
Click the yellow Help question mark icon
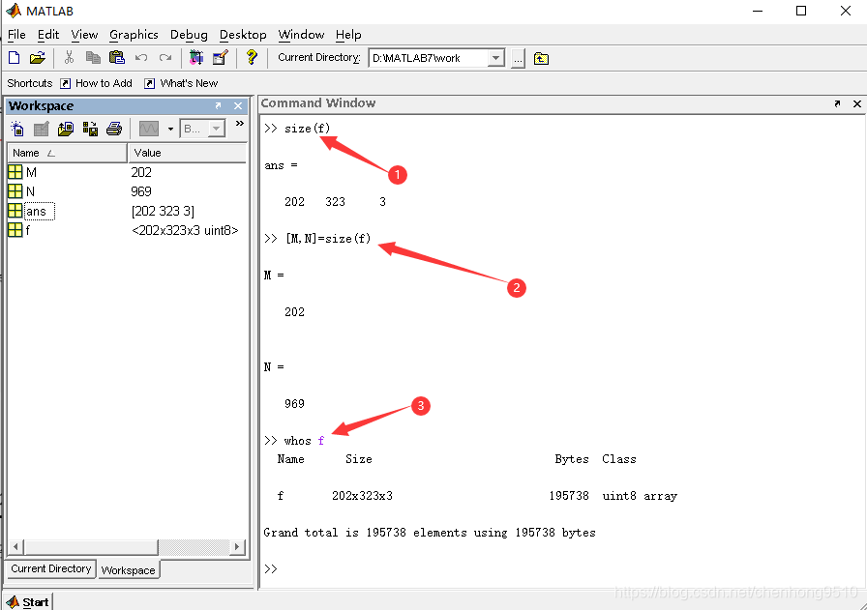pyautogui.click(x=252, y=57)
